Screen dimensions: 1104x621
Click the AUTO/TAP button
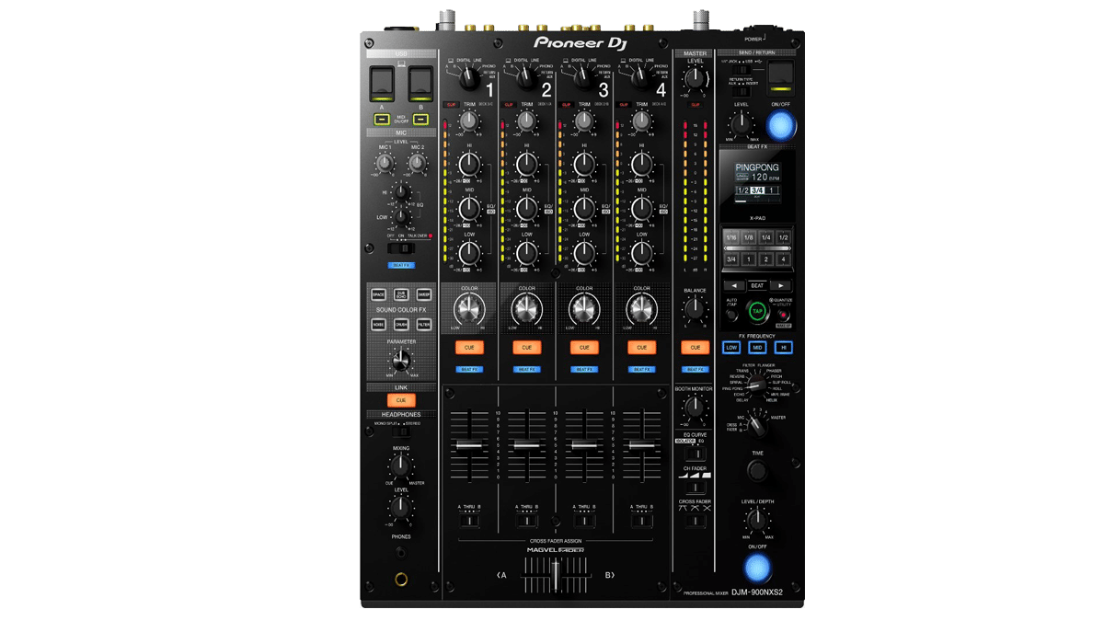[732, 315]
